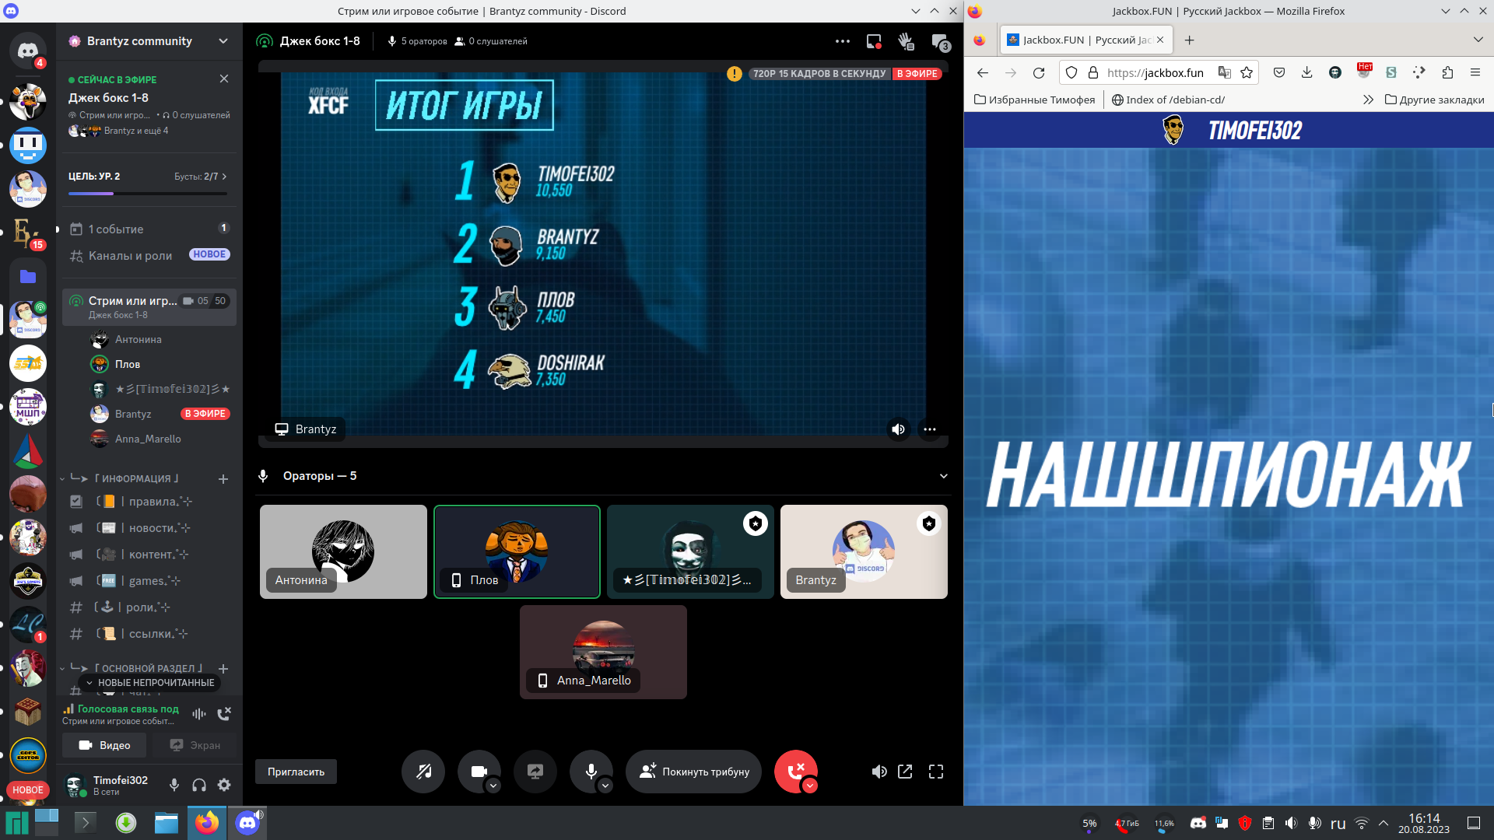Open the ссылки channel
This screenshot has width=1494, height=840.
pyautogui.click(x=148, y=634)
